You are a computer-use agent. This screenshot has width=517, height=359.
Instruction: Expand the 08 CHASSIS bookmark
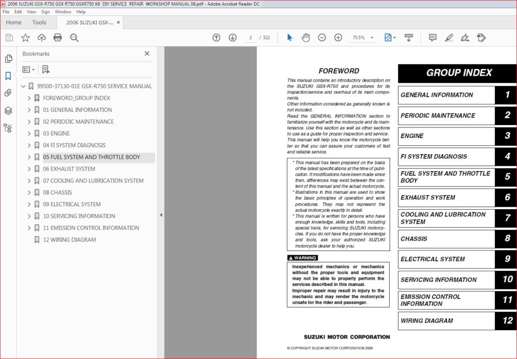(x=29, y=192)
